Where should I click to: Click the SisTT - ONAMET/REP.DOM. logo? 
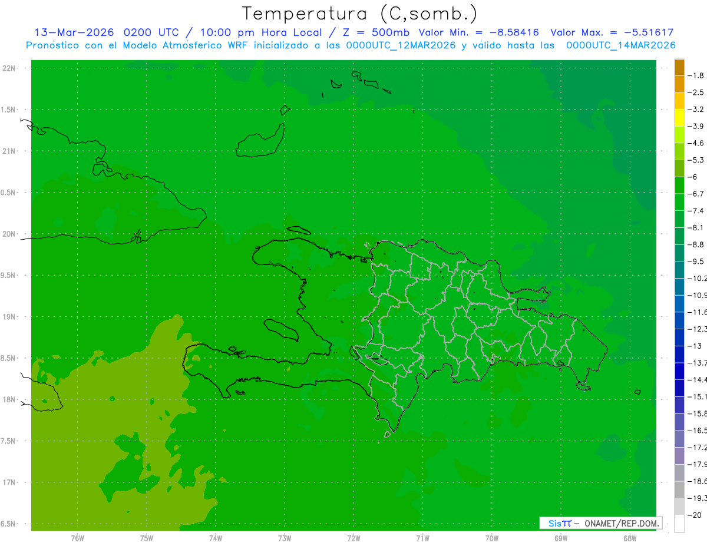click(601, 523)
